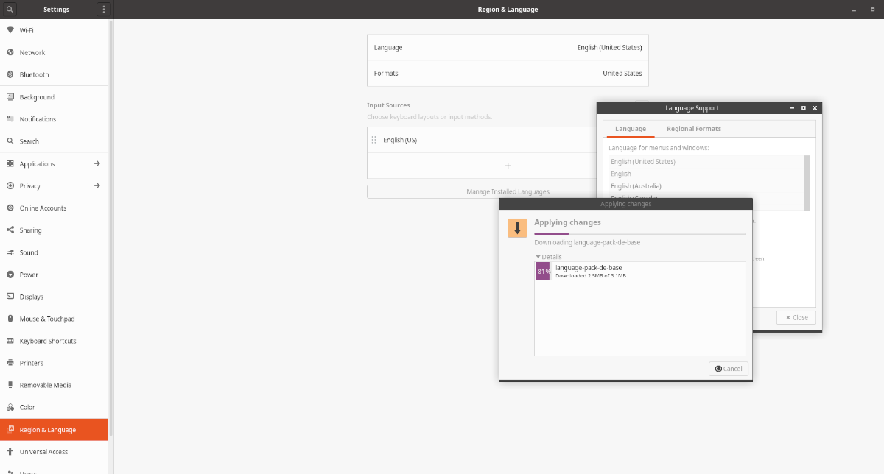Select the Bluetooth section in the sidebar
Screen dimensions: 884x474
[32, 74]
